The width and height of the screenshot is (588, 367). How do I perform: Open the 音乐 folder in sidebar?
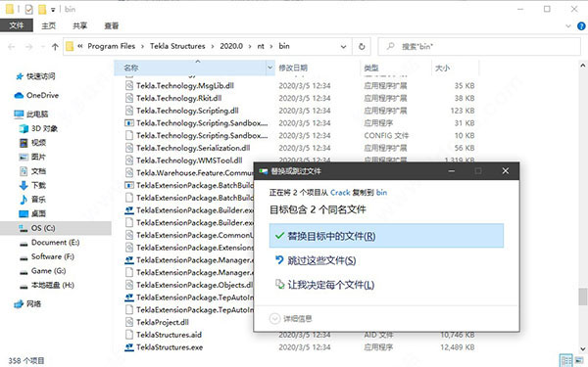click(x=33, y=200)
